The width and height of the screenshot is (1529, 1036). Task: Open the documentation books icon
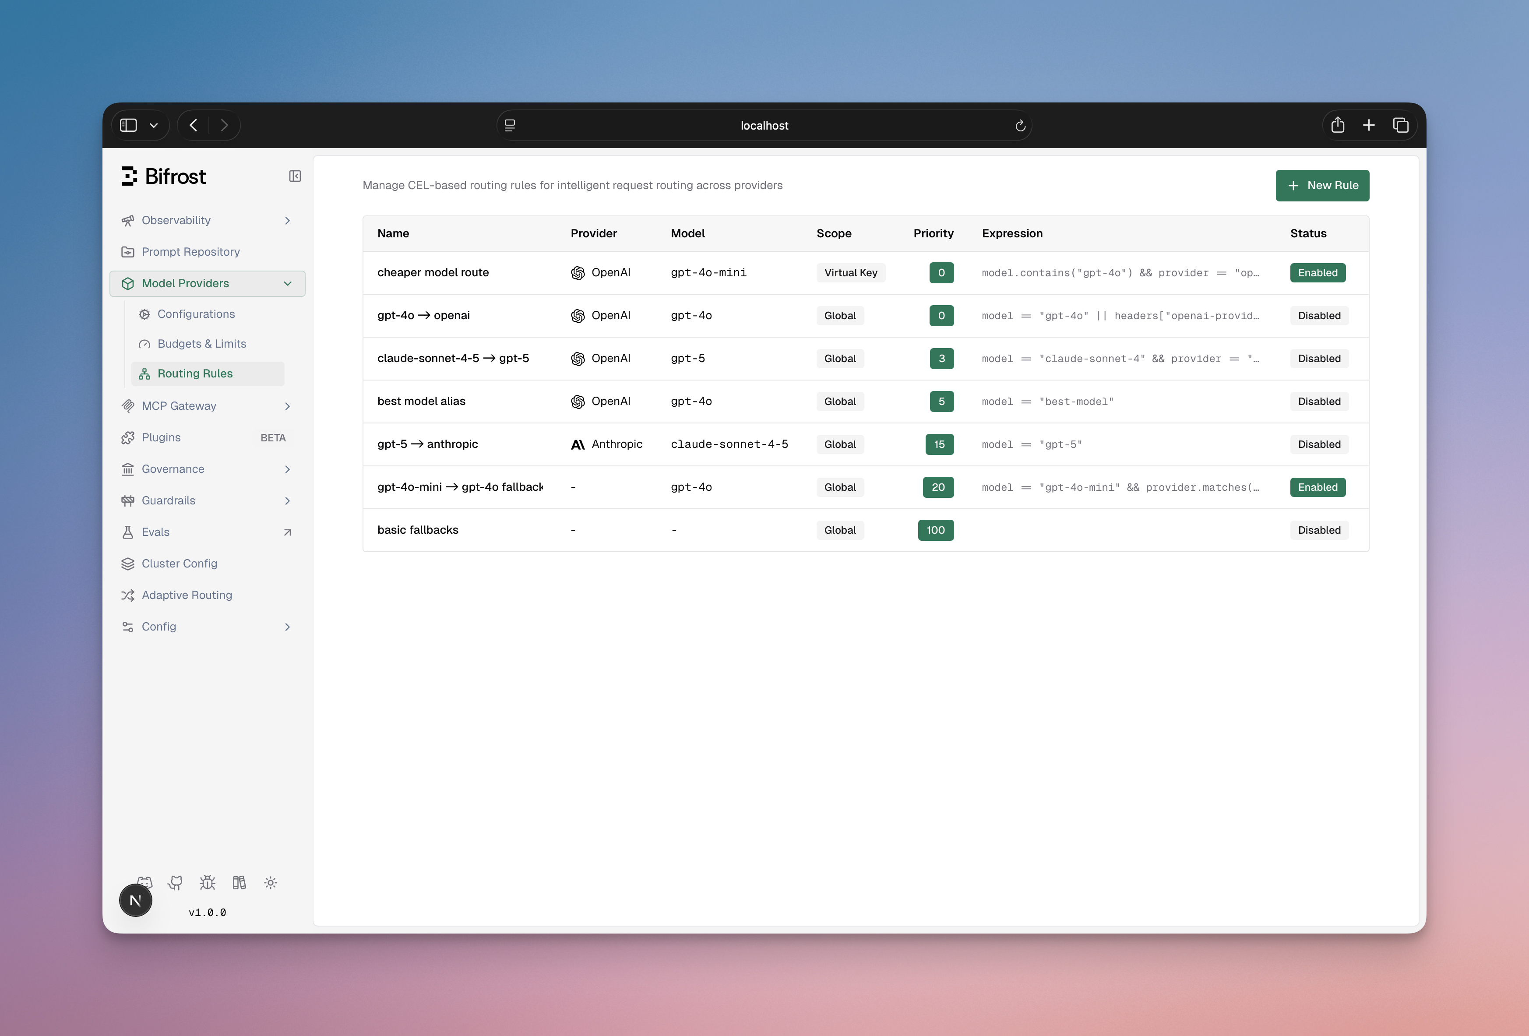(x=239, y=883)
